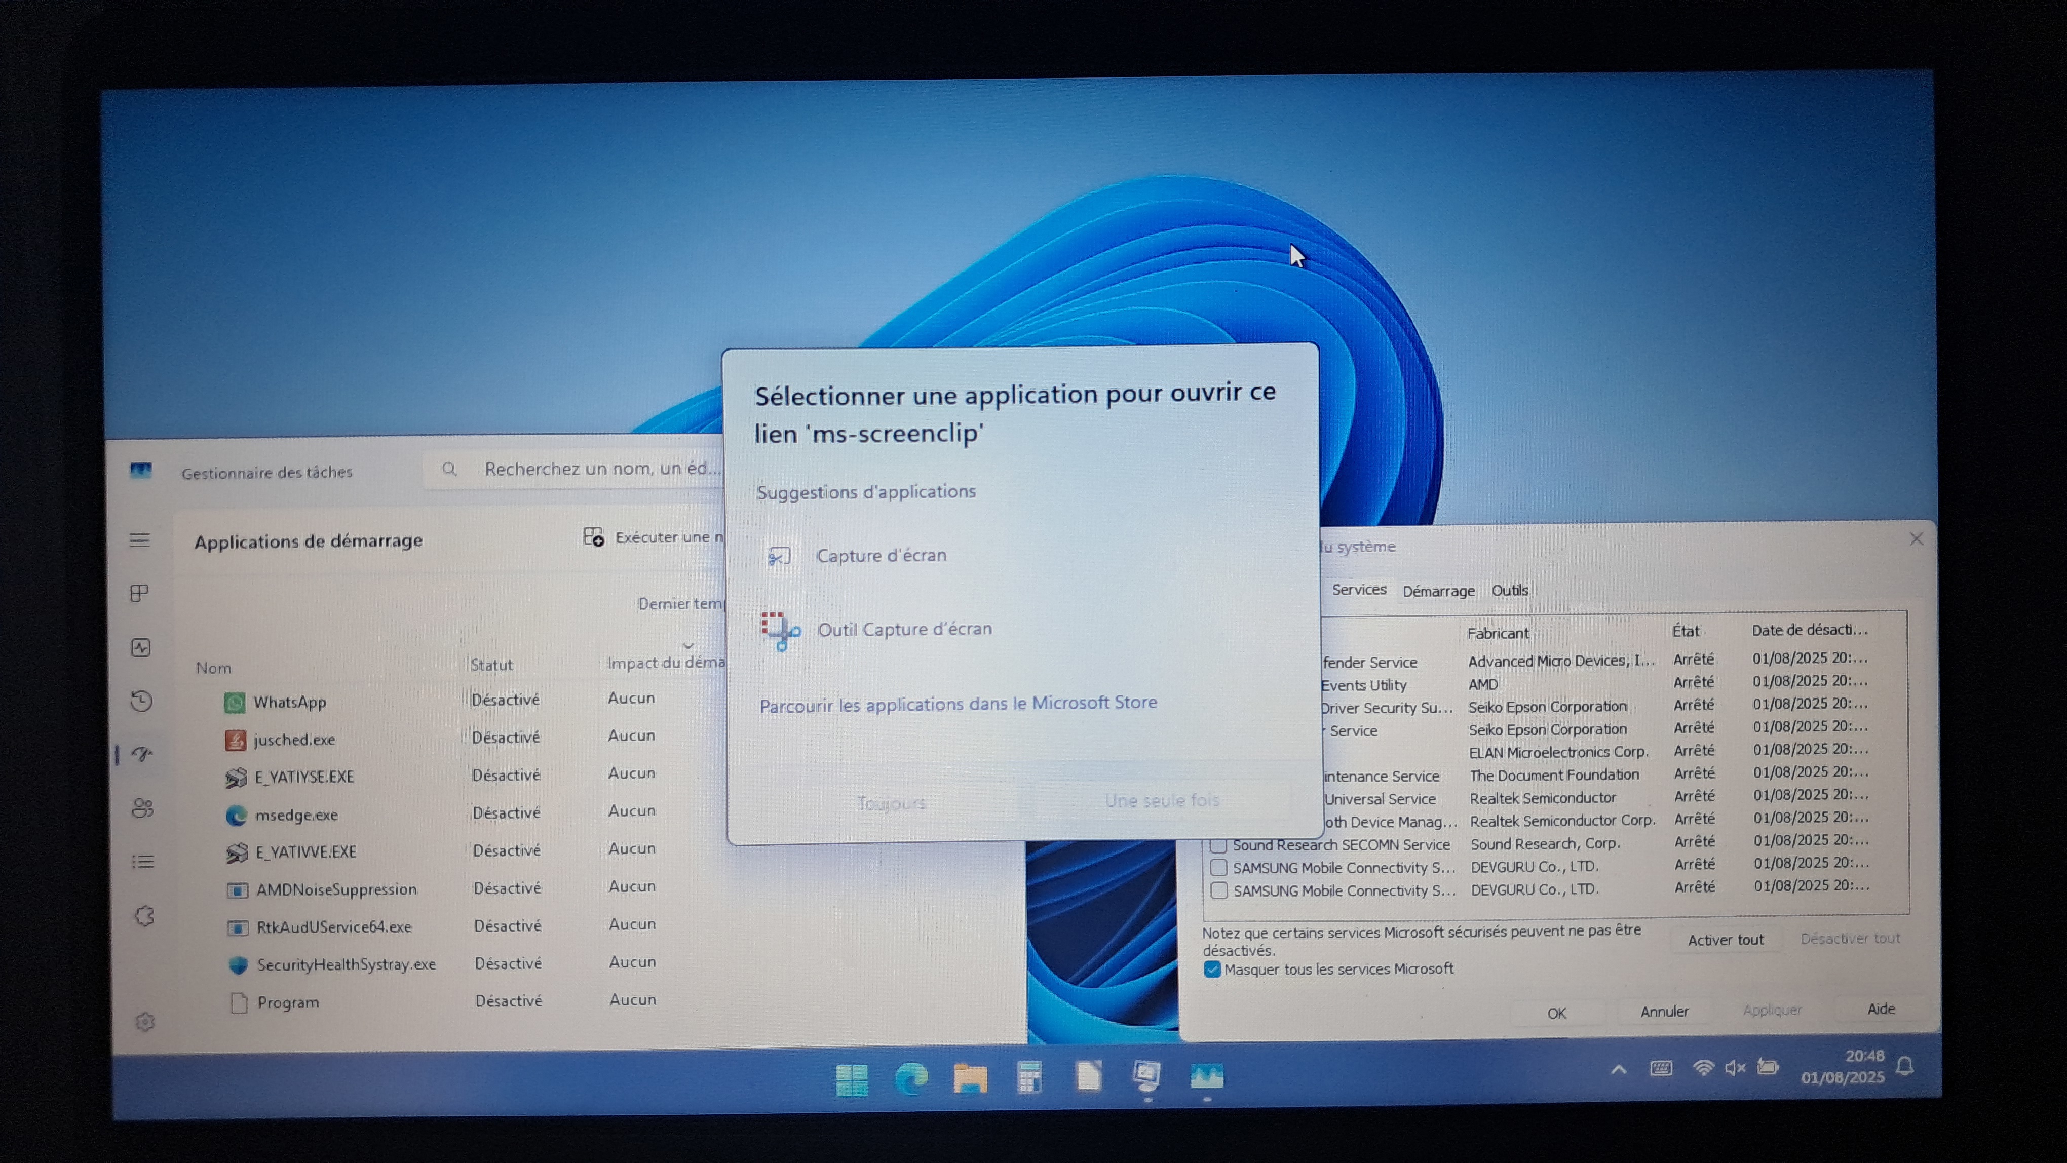Click The Document Foundation manufacturer cell
The height and width of the screenshot is (1163, 2067).
click(x=1553, y=775)
